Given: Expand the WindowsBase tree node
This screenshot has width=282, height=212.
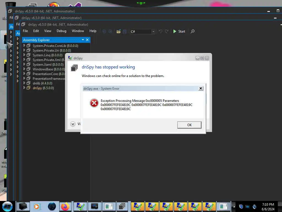Looking at the screenshot, I should (24, 69).
